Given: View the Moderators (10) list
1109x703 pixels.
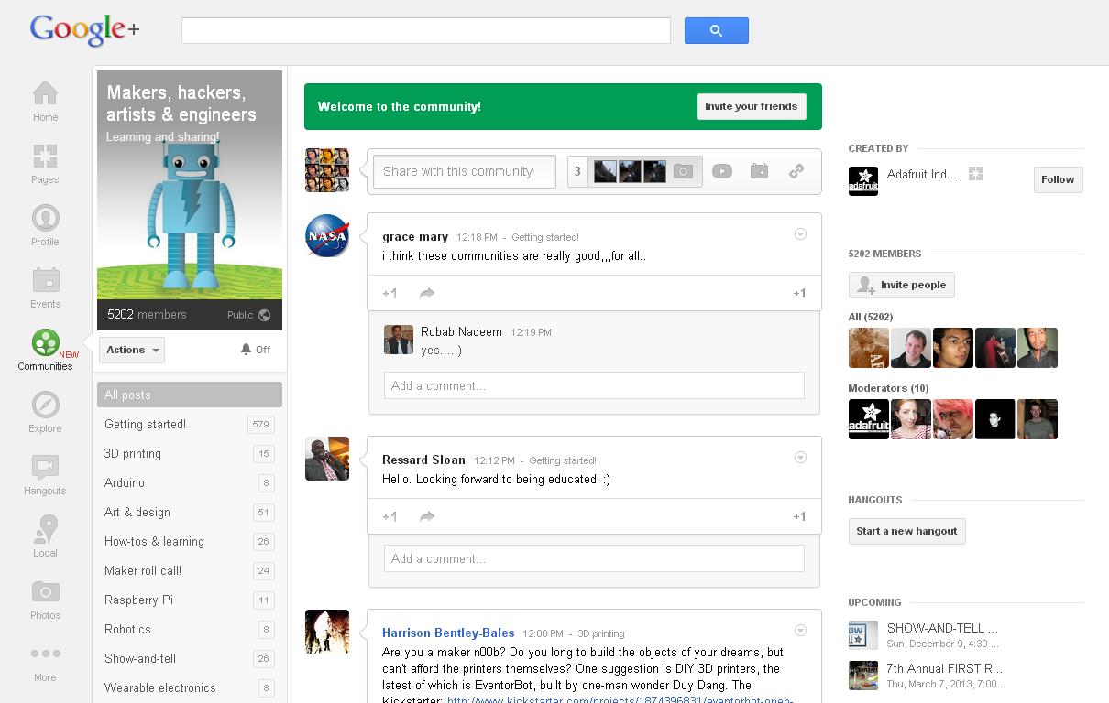Looking at the screenshot, I should (888, 388).
